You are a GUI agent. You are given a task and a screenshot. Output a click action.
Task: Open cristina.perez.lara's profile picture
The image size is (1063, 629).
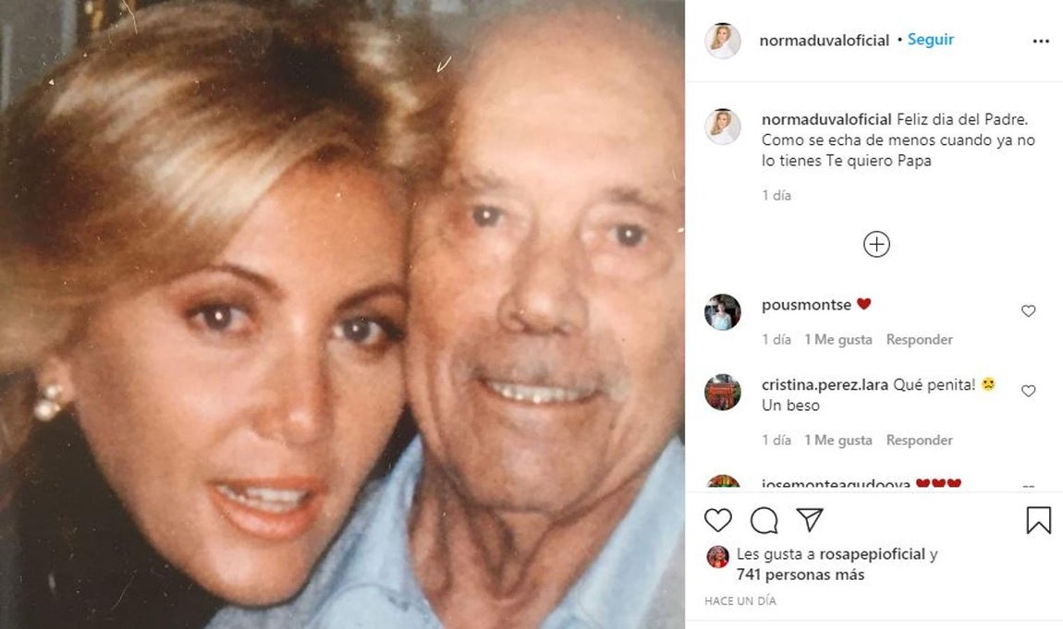[x=723, y=392]
